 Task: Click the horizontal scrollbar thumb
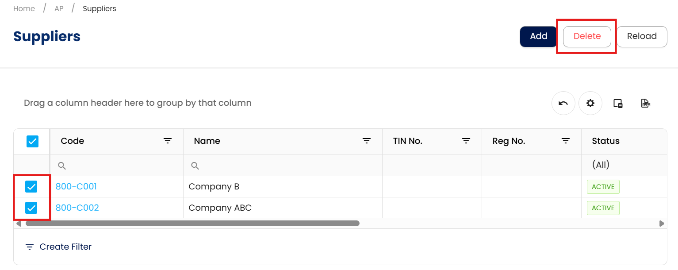[192, 224]
